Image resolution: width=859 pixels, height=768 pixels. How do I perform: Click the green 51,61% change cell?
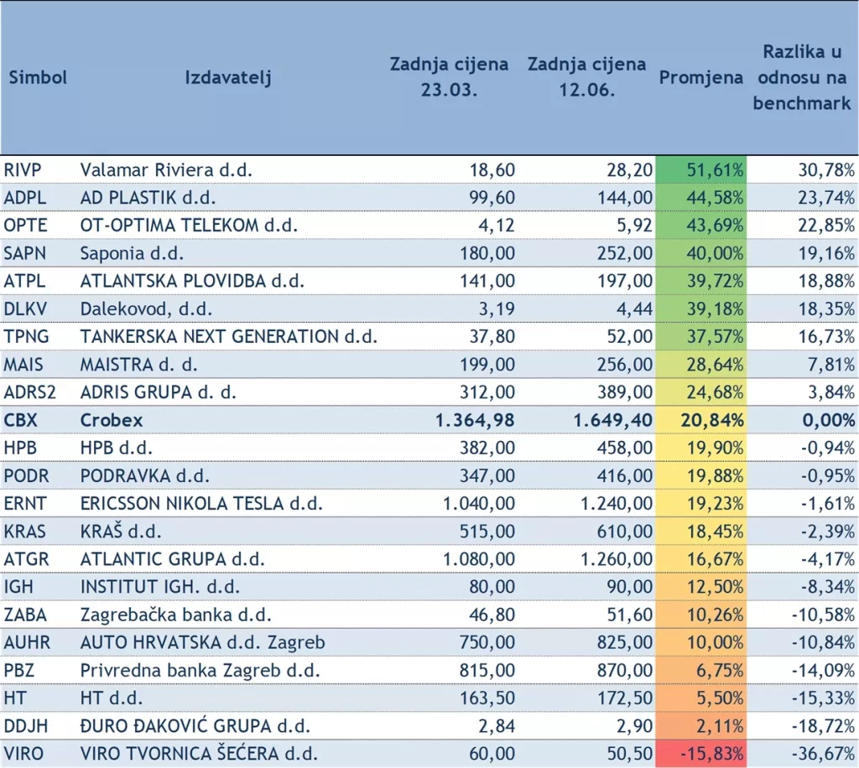point(701,170)
